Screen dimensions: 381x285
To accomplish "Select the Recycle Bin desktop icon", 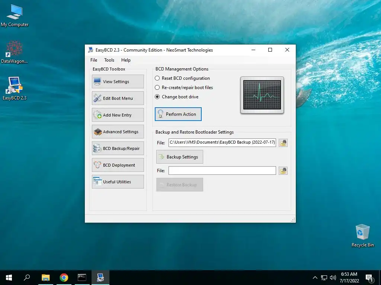I will [x=362, y=236].
